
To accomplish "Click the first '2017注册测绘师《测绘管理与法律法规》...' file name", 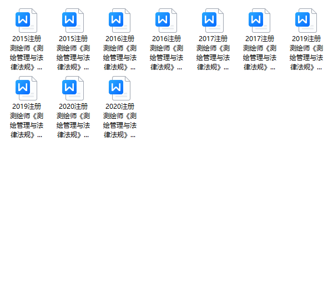I will point(213,53).
